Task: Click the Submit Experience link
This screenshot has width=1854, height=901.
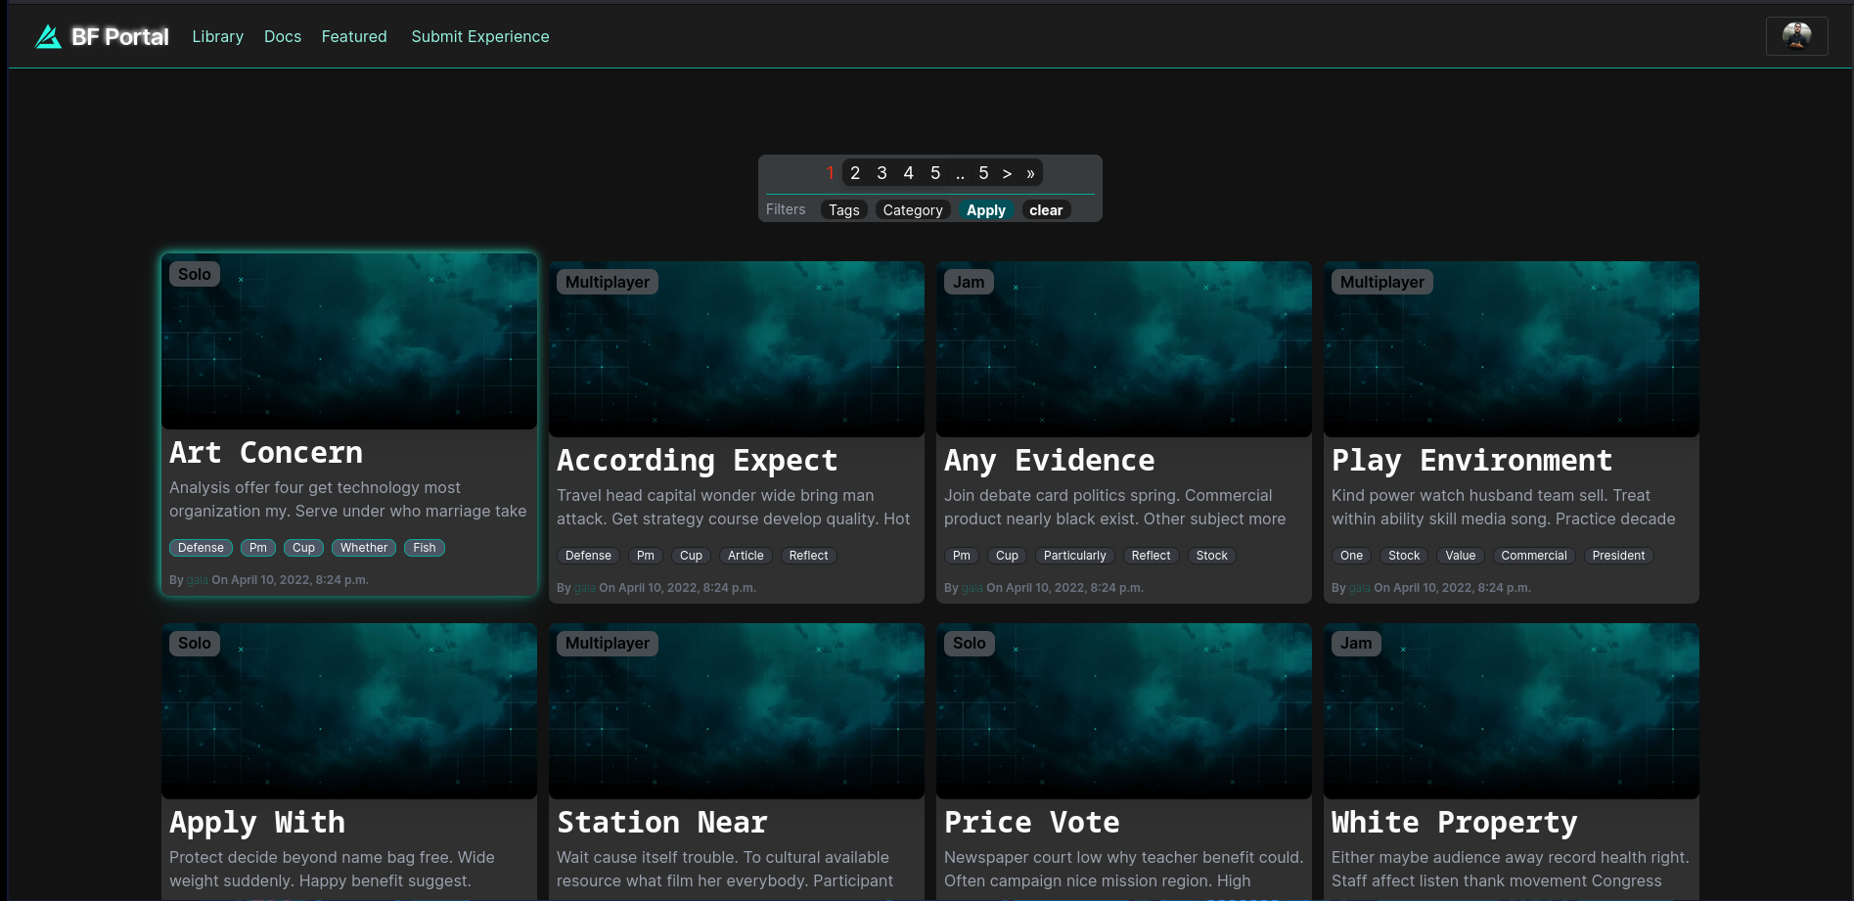Action: click(x=479, y=36)
